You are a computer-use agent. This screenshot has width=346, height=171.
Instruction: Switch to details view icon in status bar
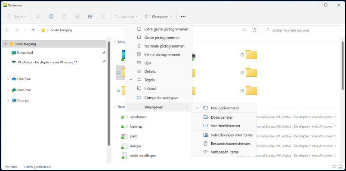(x=334, y=167)
